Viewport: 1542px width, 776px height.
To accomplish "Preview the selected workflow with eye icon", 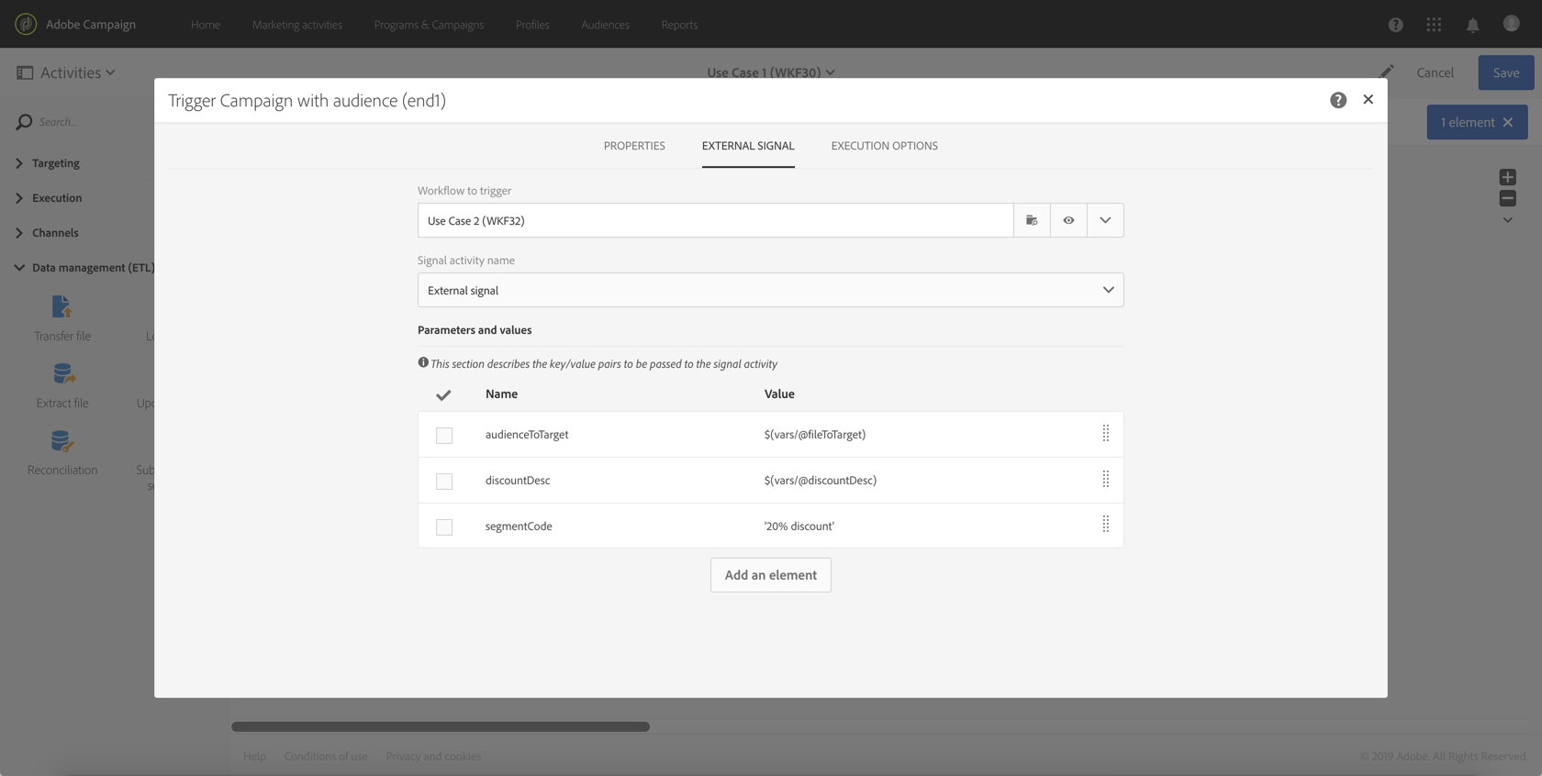I will coord(1068,220).
